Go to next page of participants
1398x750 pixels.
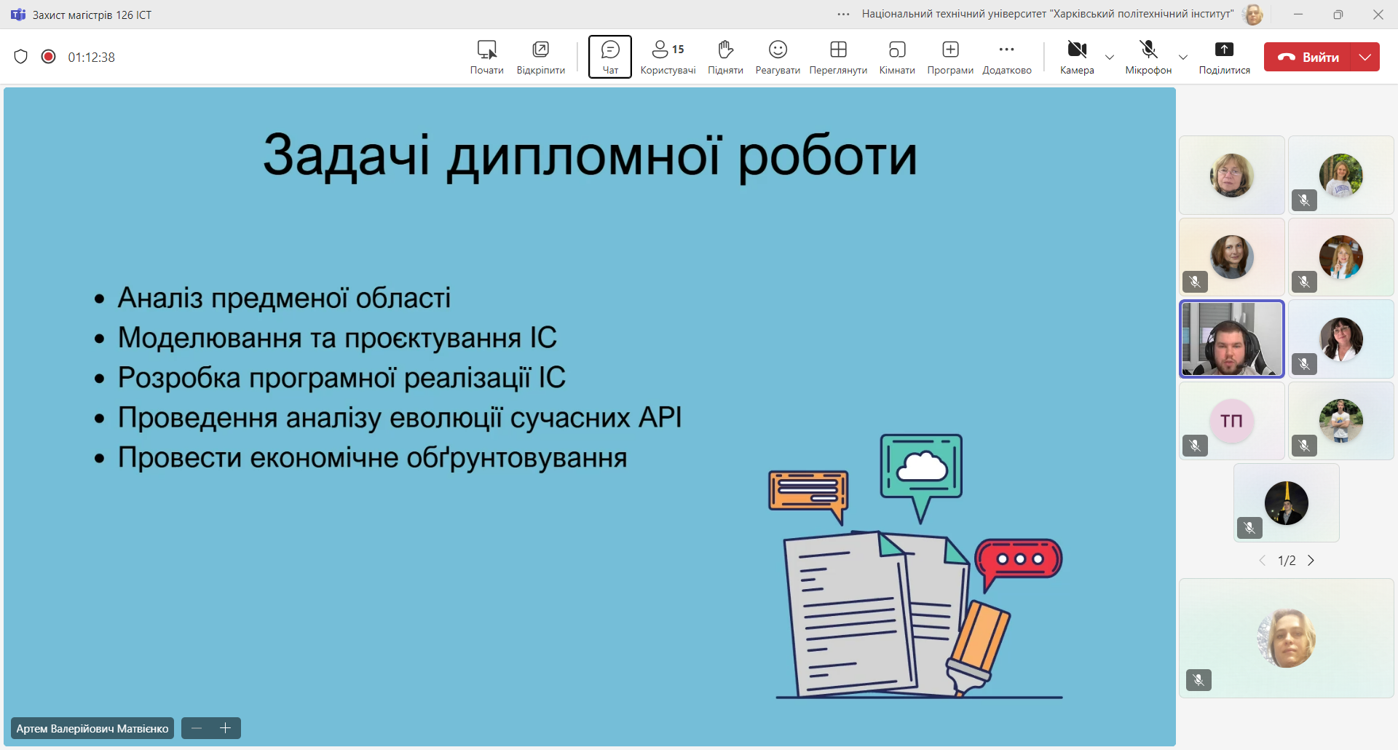pyautogui.click(x=1311, y=561)
